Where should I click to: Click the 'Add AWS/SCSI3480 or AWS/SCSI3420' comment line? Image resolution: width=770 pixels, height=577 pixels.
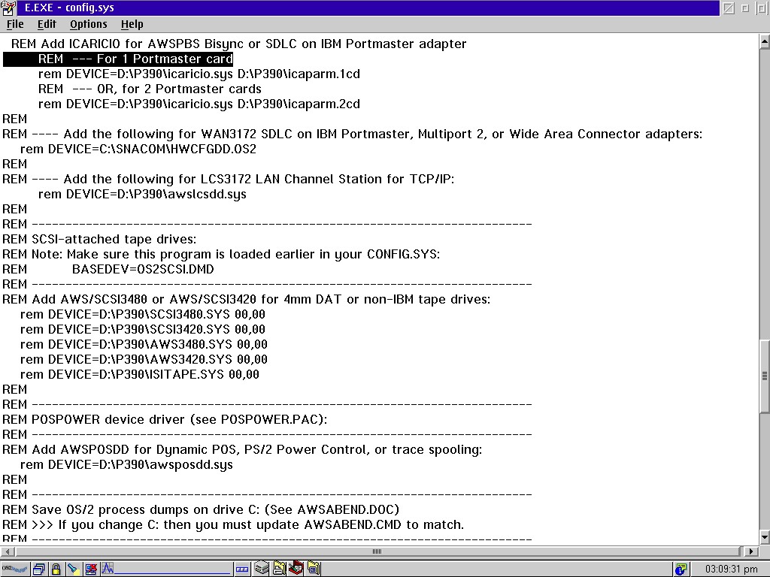coord(246,299)
